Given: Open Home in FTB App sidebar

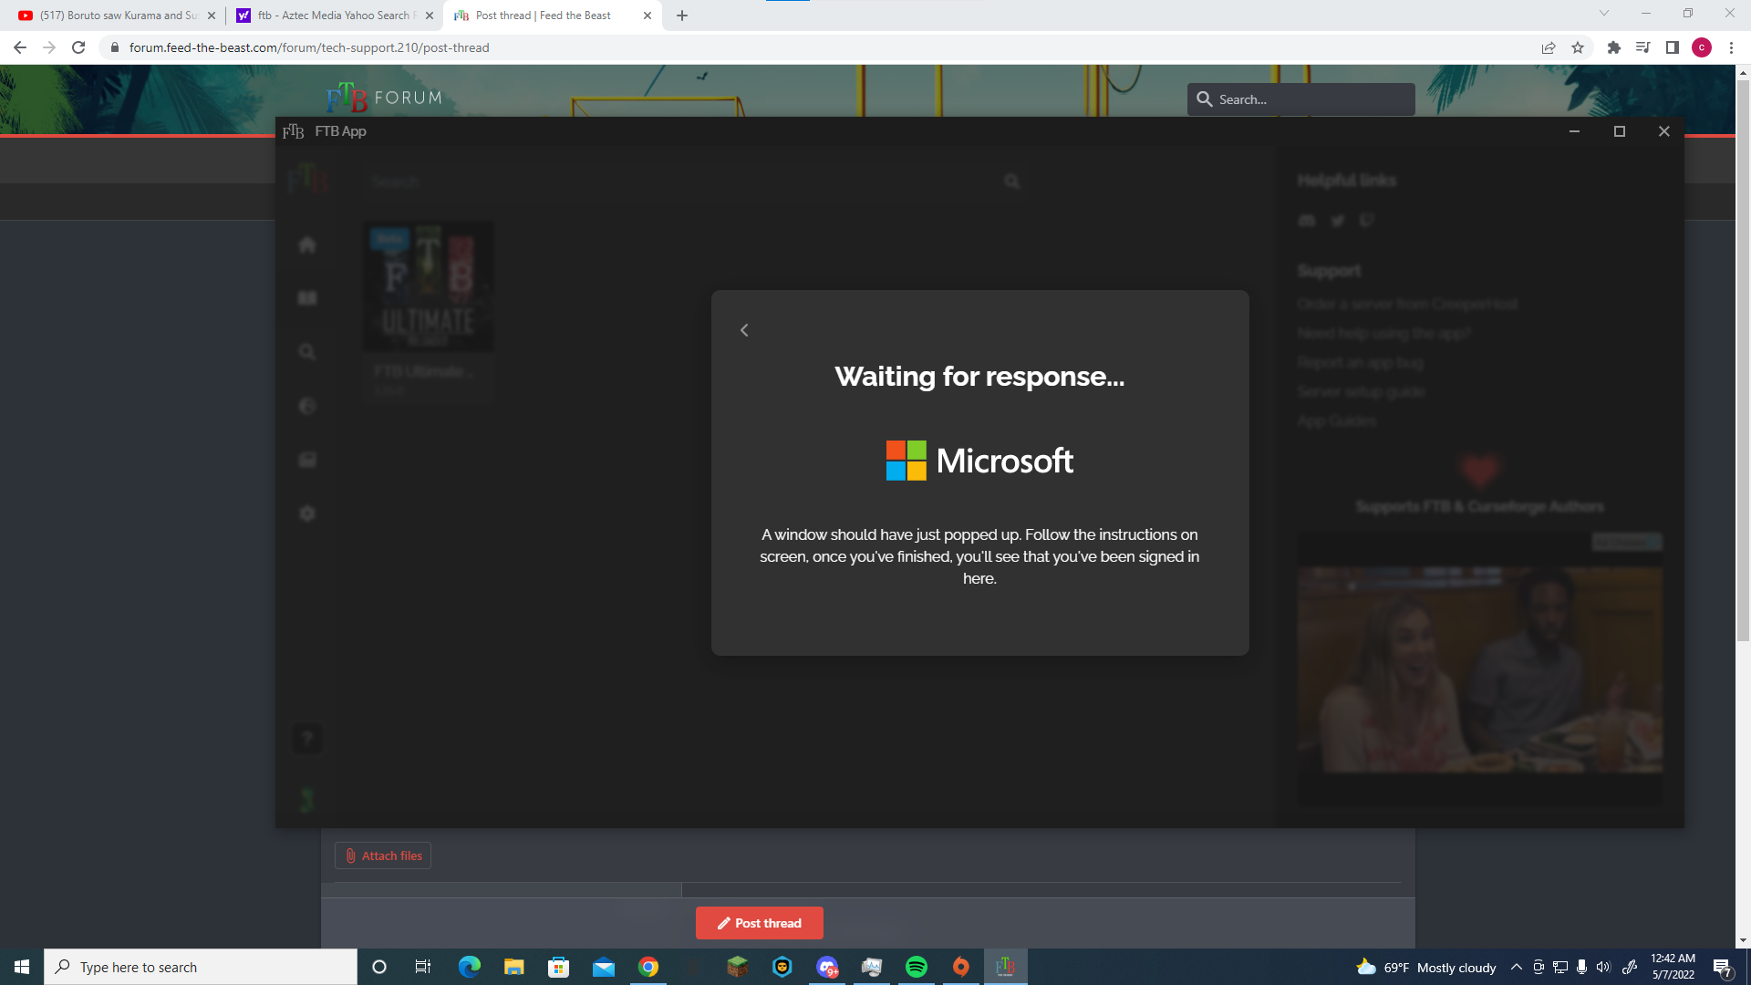Looking at the screenshot, I should click(307, 244).
